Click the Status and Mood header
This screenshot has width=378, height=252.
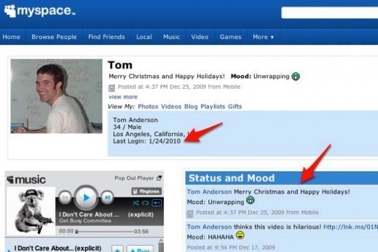coord(231,178)
